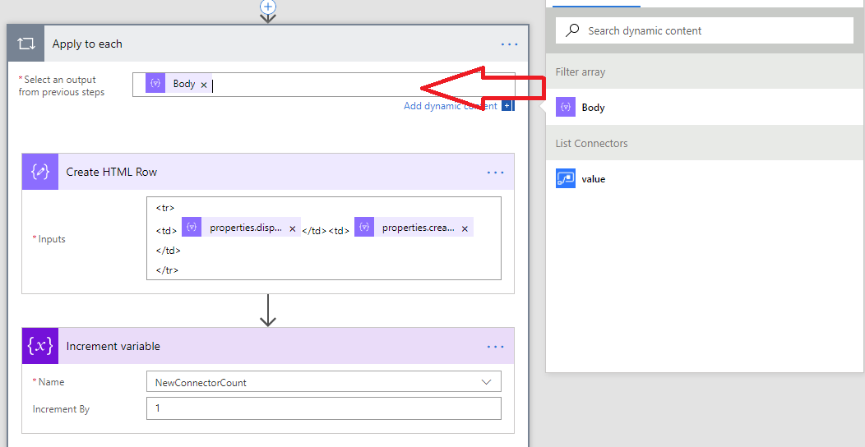
Task: Click the insert step plus icon above the loop
Action: [x=267, y=6]
